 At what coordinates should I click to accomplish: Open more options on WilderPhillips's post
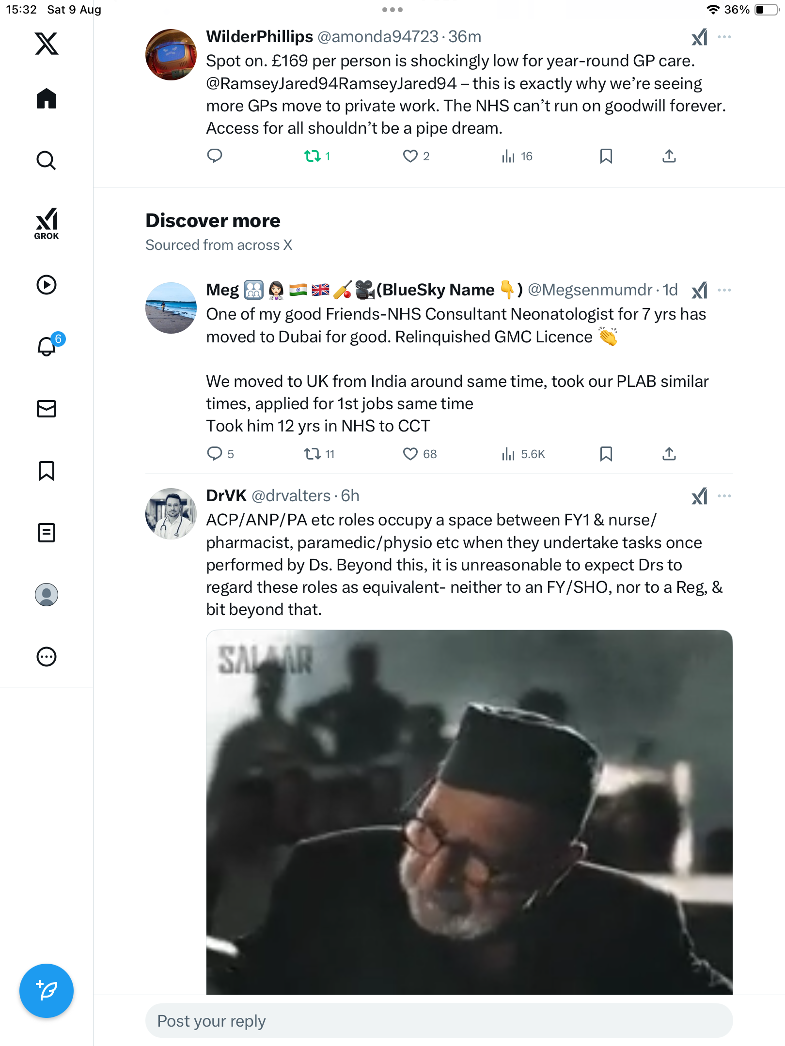724,37
